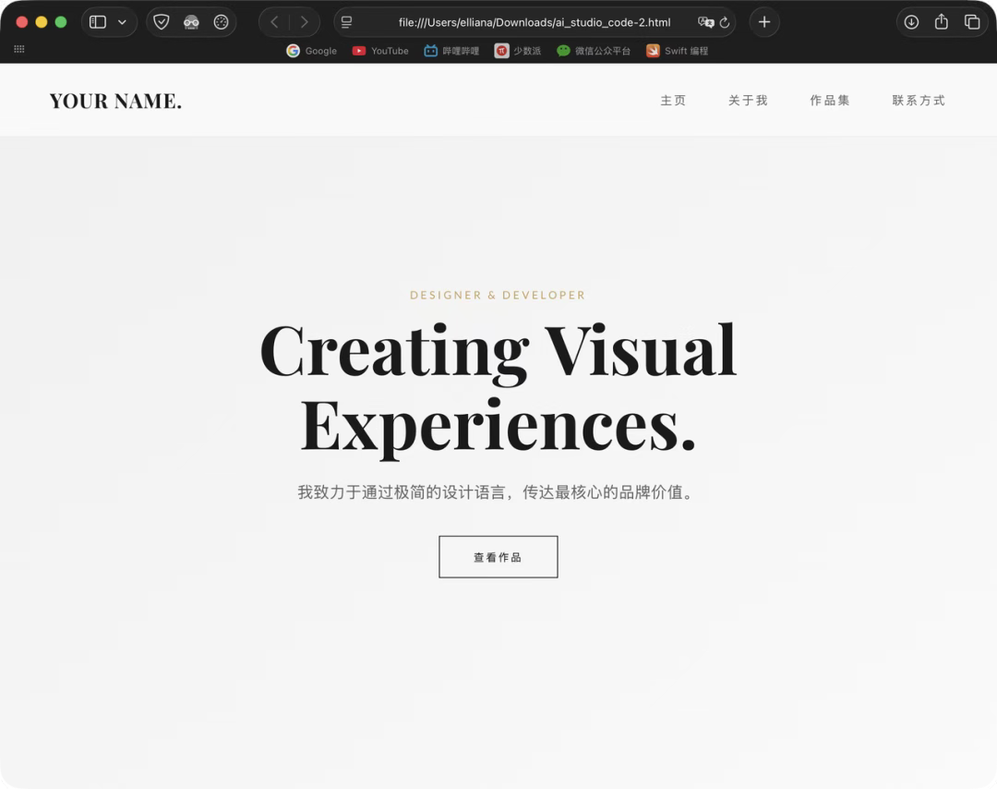Select the 联系方式 nav item
Viewport: 997px width, 789px height.
coord(919,101)
